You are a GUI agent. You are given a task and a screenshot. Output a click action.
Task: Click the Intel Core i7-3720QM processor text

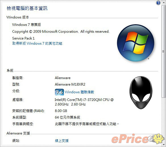(84, 102)
